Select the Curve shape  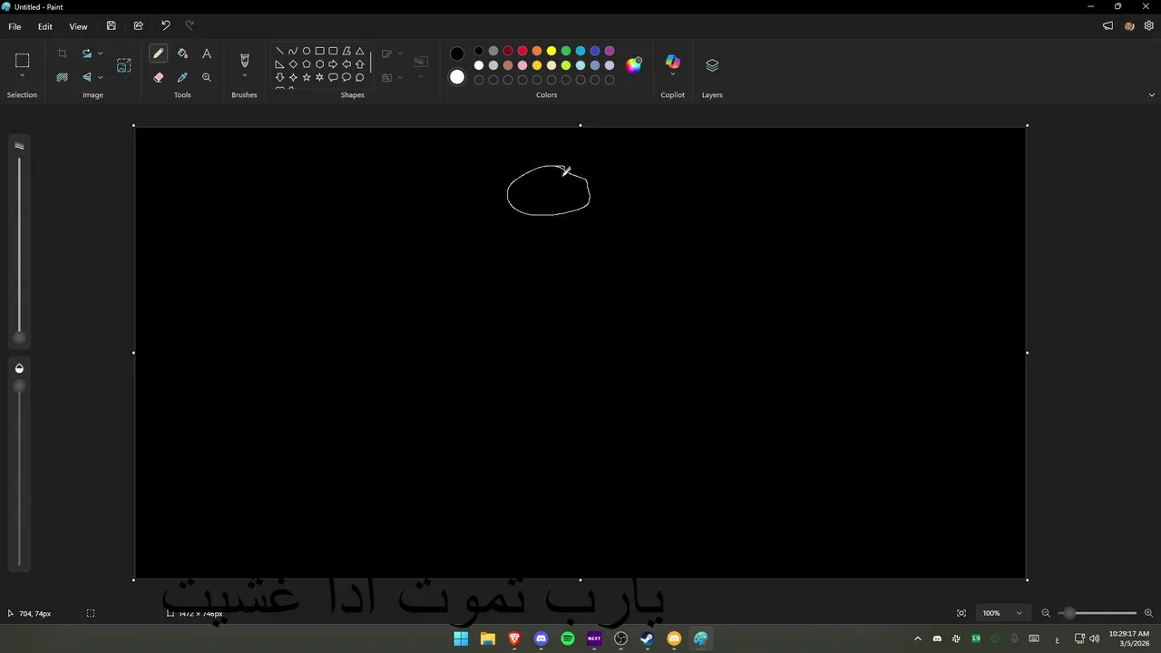(x=293, y=51)
